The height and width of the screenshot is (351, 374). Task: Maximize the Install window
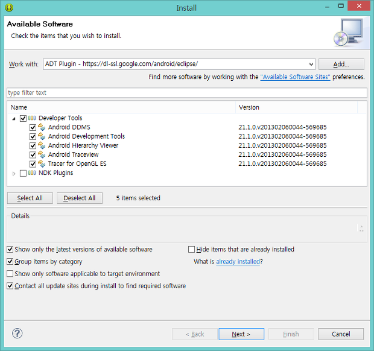pyautogui.click(x=341, y=6)
